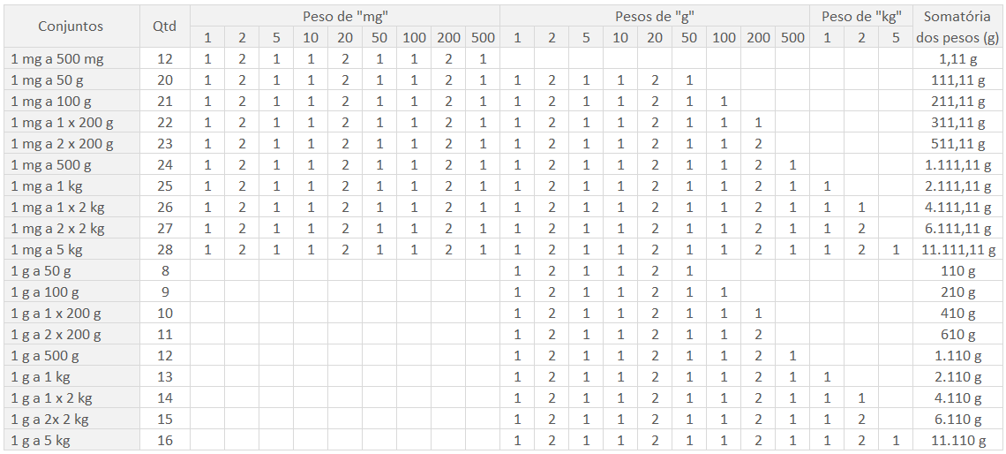
Task: Select the total cell 610 g
Action: (x=957, y=335)
